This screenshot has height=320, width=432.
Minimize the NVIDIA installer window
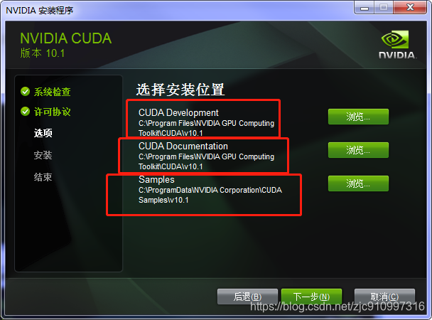364,7
